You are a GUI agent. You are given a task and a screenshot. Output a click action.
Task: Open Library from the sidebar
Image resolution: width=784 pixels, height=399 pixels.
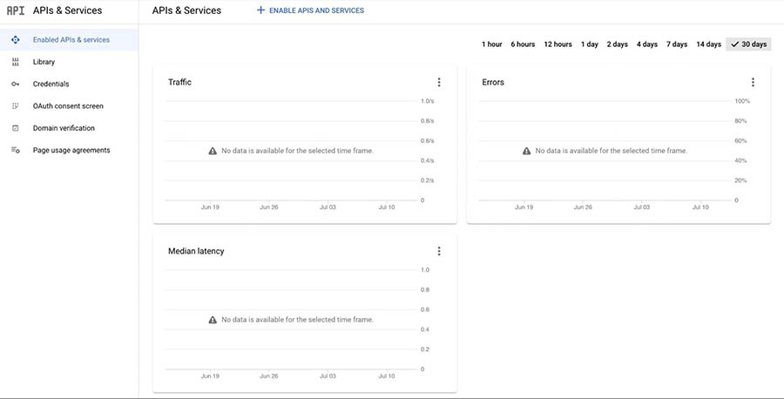pos(44,62)
